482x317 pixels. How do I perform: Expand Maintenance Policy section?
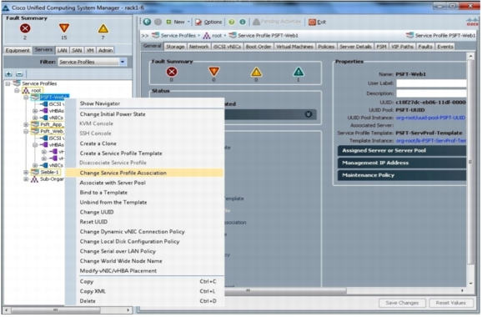click(x=402, y=175)
